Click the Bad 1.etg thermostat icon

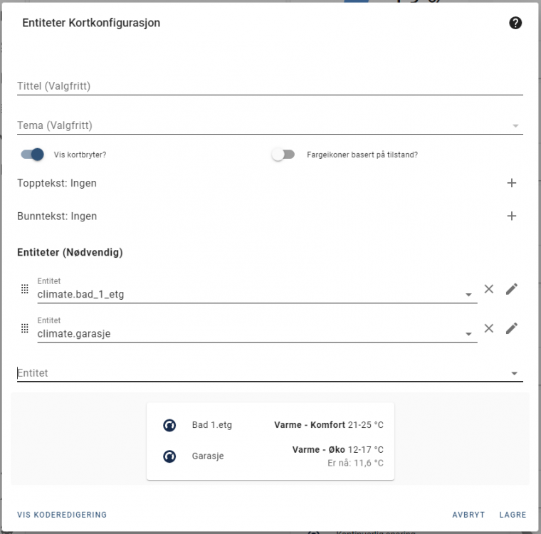[169, 425]
